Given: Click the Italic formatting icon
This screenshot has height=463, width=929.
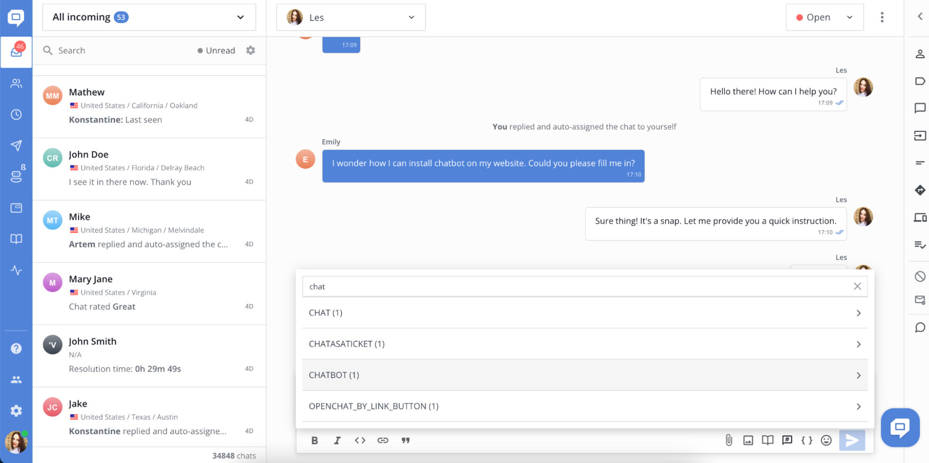Looking at the screenshot, I should coord(337,440).
